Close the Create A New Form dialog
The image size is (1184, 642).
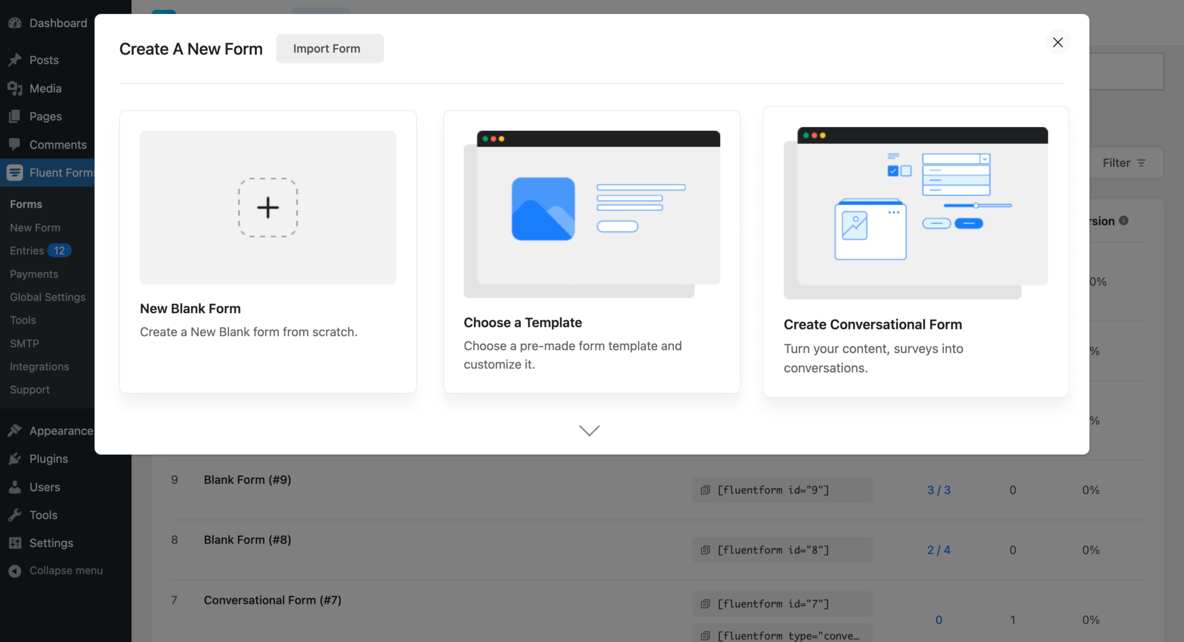tap(1057, 42)
